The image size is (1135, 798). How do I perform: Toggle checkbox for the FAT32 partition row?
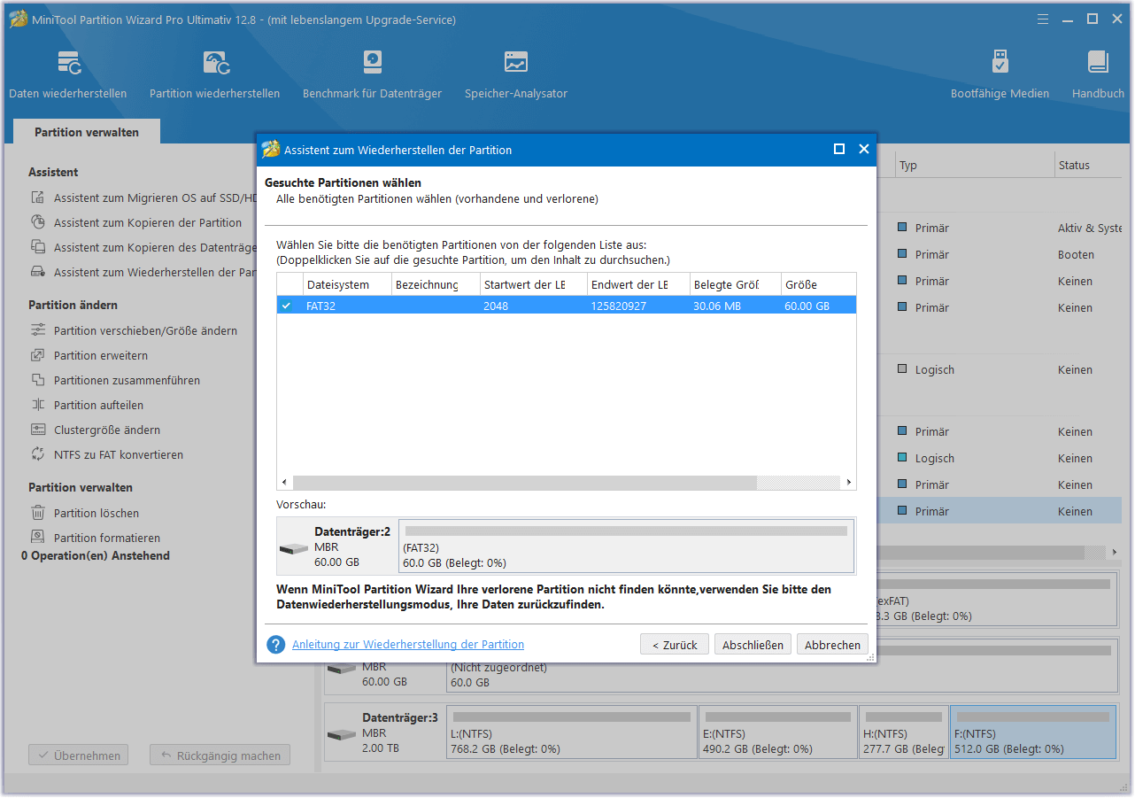(286, 306)
